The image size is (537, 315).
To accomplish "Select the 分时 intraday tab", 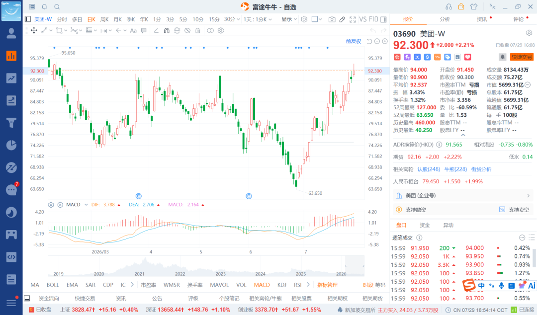I will coord(62,19).
